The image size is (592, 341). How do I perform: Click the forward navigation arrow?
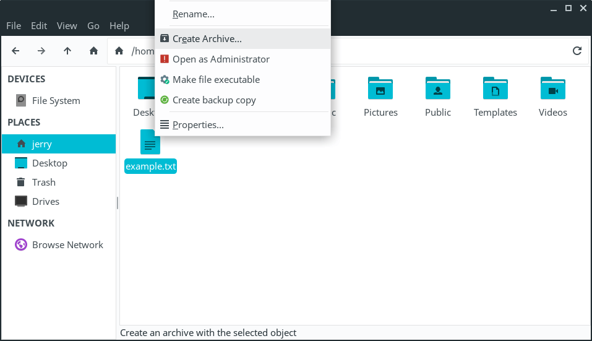click(x=41, y=51)
